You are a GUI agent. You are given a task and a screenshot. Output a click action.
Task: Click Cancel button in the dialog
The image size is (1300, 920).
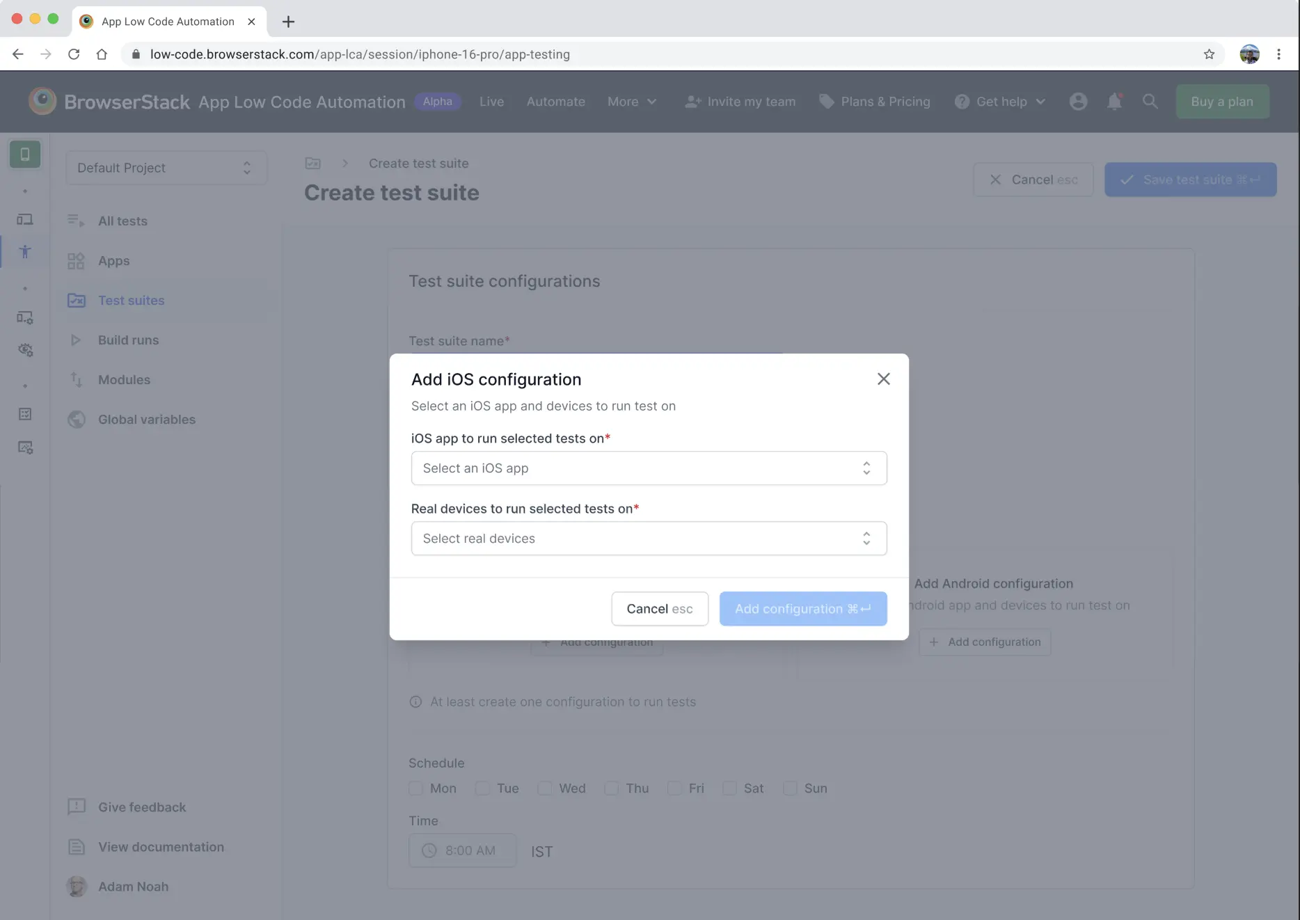[x=659, y=609]
